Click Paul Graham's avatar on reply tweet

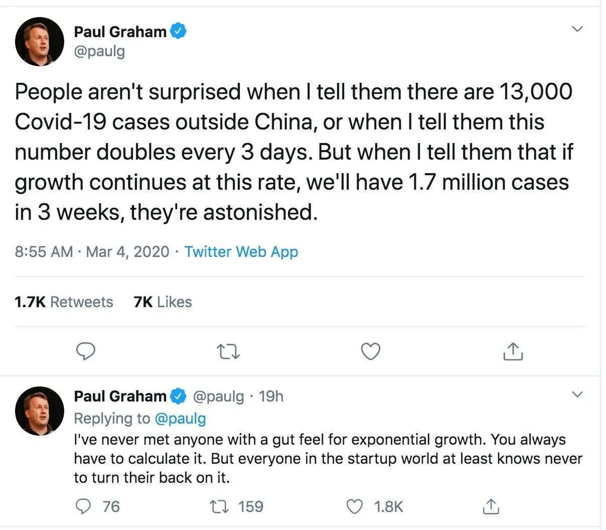click(40, 411)
